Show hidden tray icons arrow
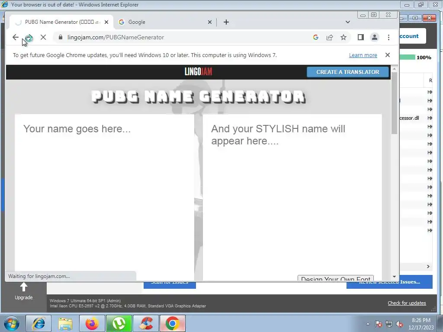 368,324
